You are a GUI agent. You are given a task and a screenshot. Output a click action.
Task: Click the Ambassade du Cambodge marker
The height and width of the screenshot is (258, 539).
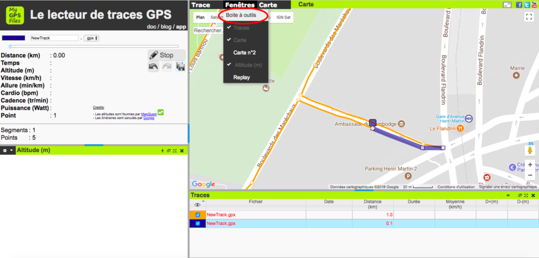[402, 124]
